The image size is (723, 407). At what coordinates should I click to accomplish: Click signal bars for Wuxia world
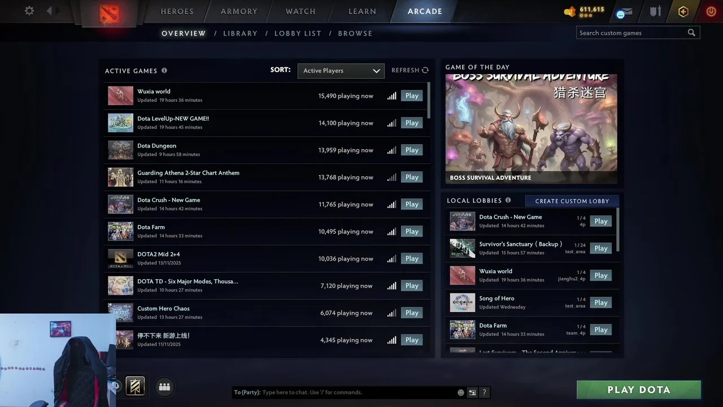(x=391, y=96)
